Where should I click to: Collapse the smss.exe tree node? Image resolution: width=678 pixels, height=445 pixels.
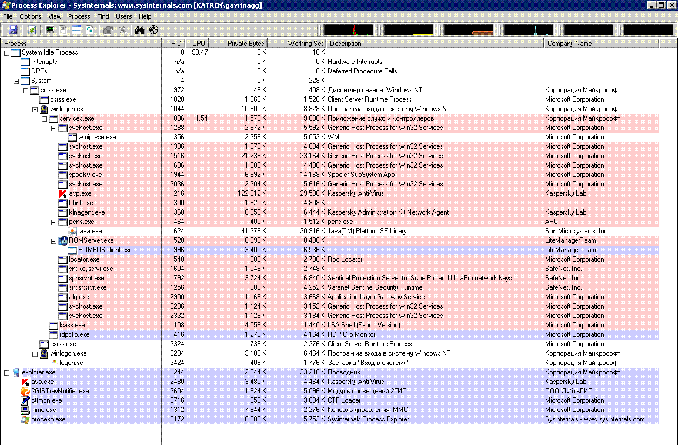coord(25,91)
